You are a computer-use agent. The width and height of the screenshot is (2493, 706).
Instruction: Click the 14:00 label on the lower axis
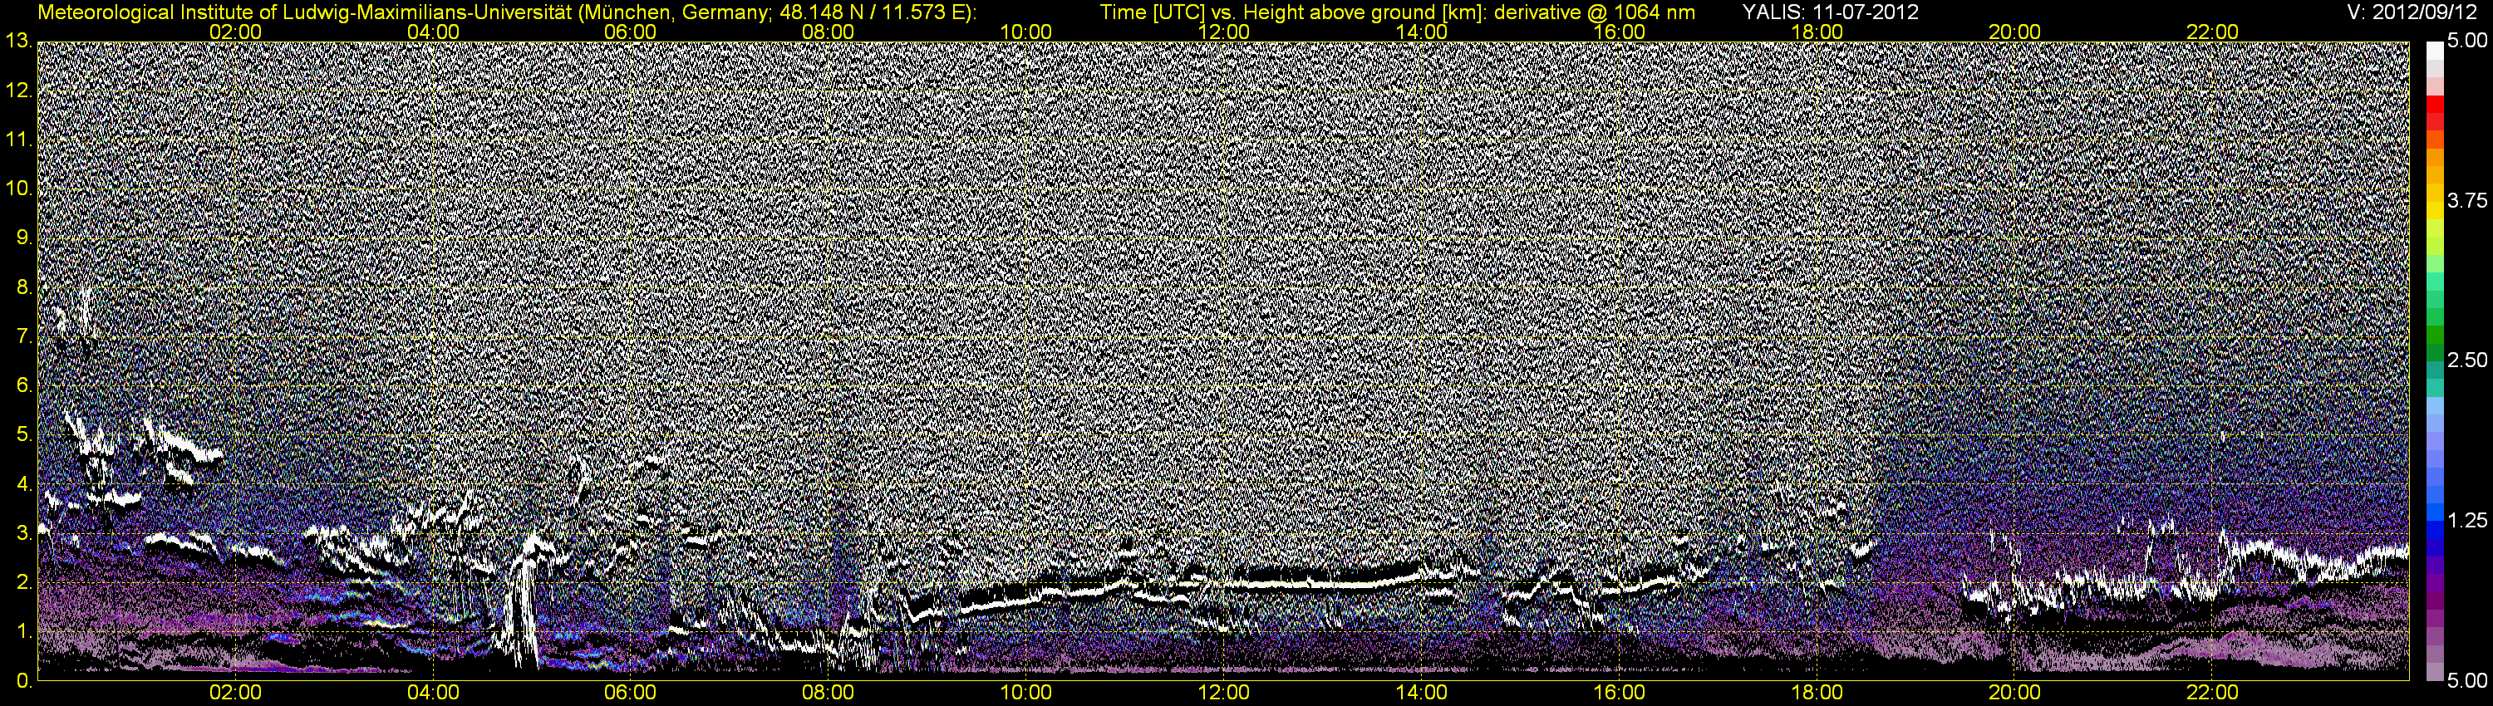[x=1422, y=694]
